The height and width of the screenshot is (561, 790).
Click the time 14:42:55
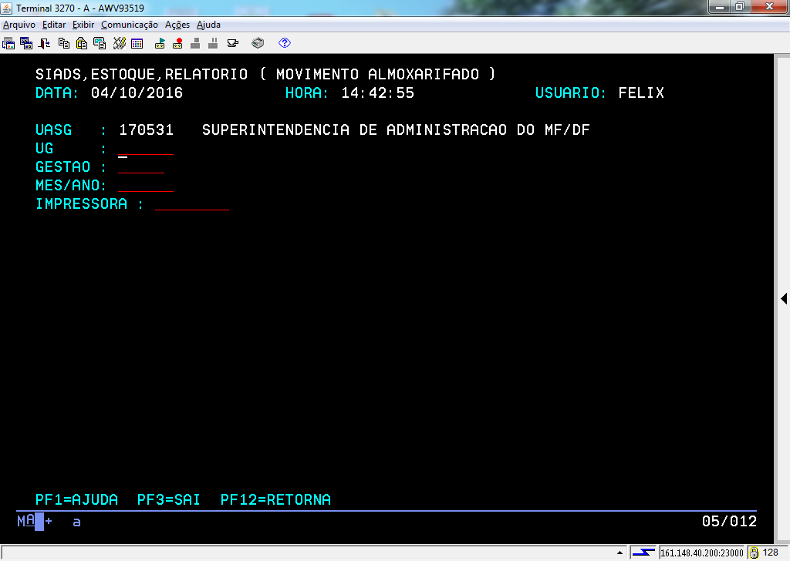[378, 93]
